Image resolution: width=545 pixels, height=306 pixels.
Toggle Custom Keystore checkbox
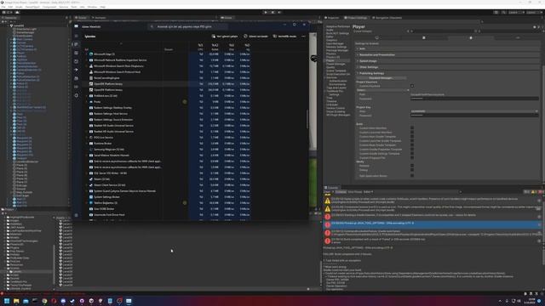tap(412, 86)
